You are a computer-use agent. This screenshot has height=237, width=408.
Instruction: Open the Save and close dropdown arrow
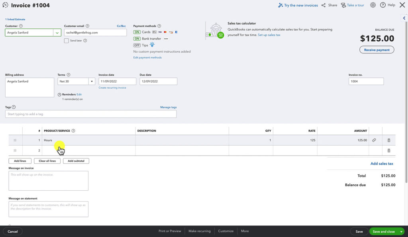401,231
